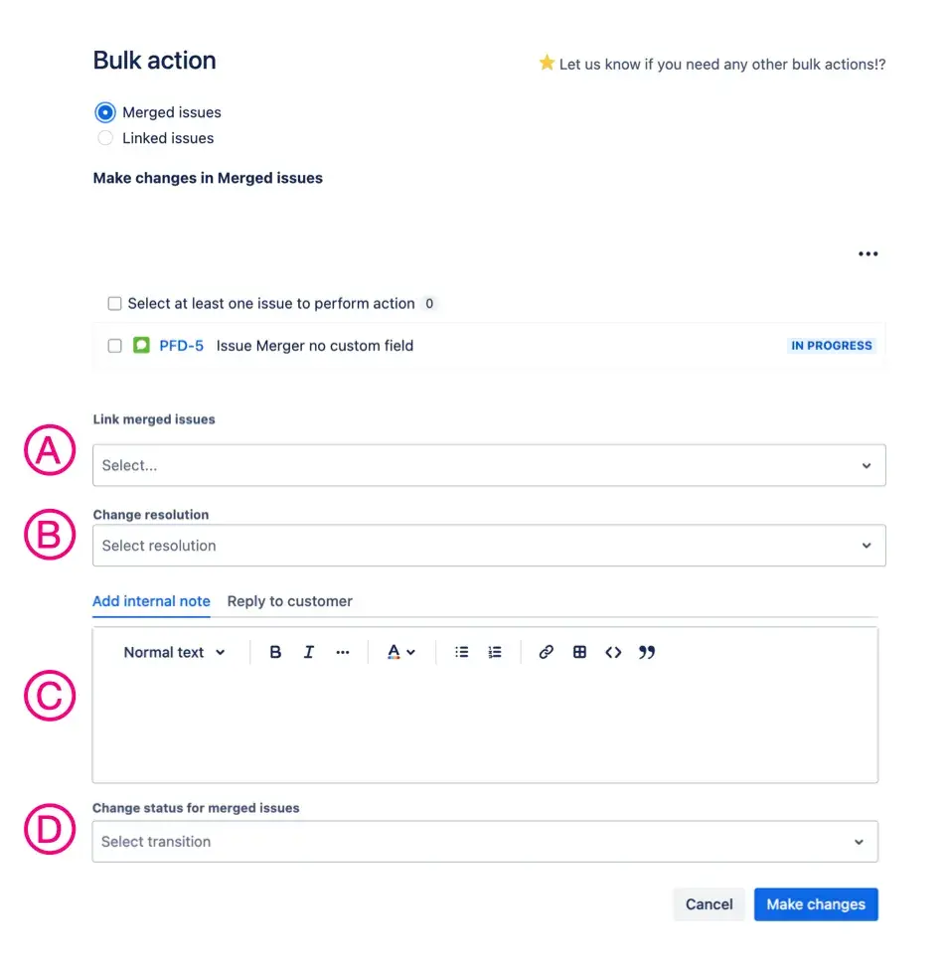Open the Normal text style dropdown
948x966 pixels.
click(x=174, y=652)
